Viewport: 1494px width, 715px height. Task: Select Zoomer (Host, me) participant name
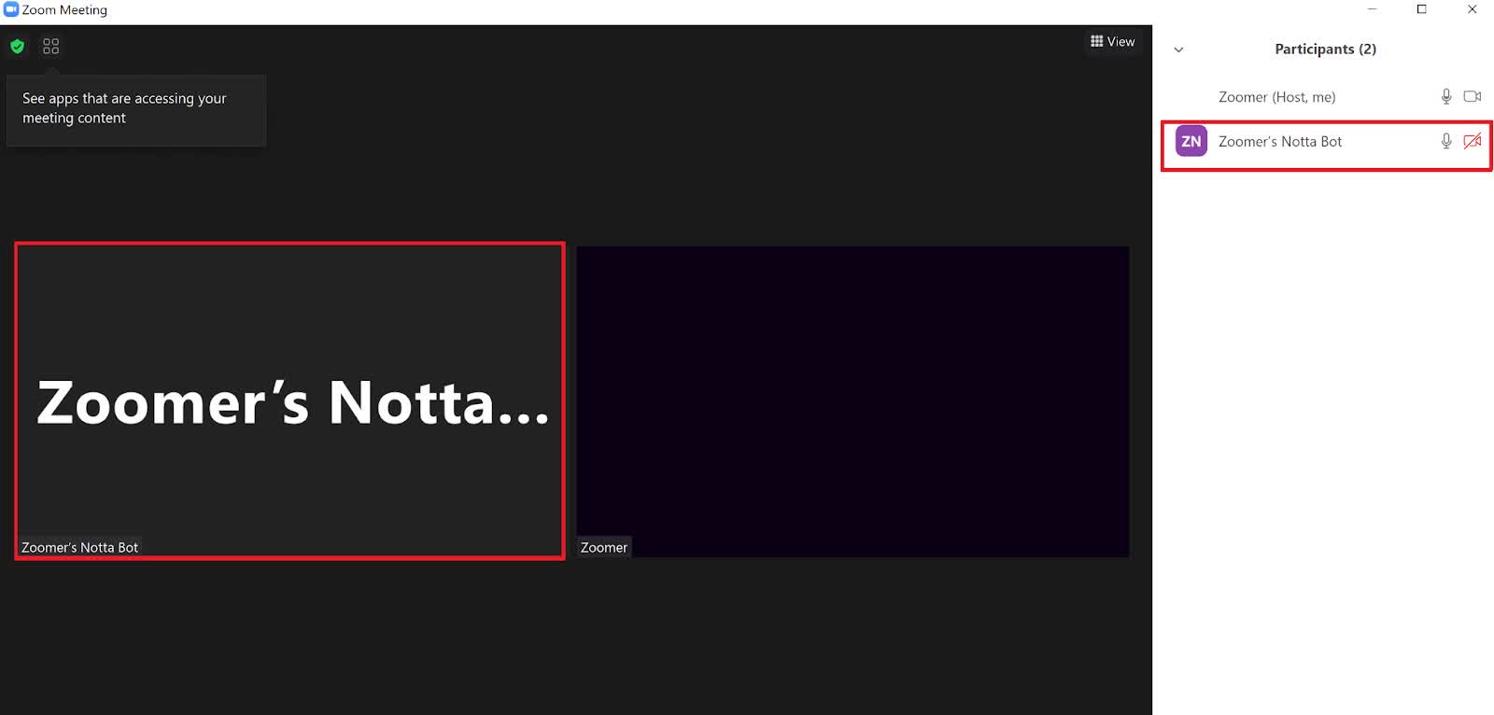[x=1276, y=96]
